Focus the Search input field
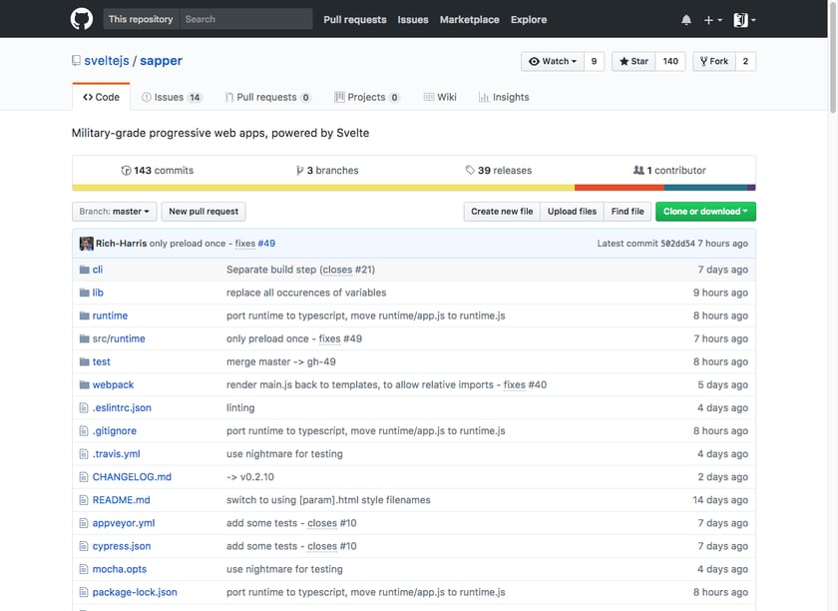The width and height of the screenshot is (838, 611). (x=245, y=19)
